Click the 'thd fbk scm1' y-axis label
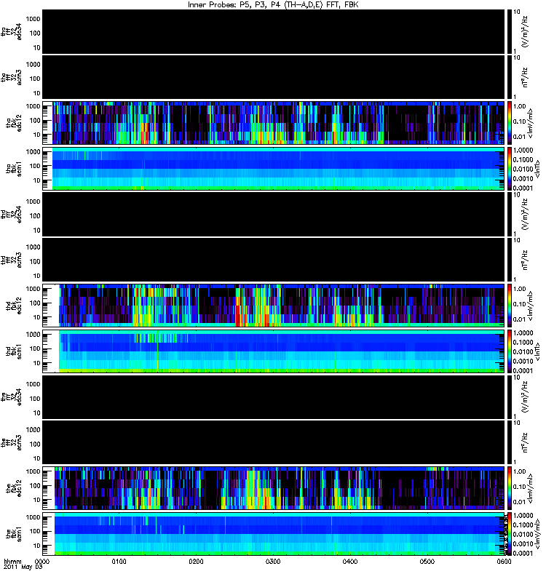 pyautogui.click(x=14, y=351)
